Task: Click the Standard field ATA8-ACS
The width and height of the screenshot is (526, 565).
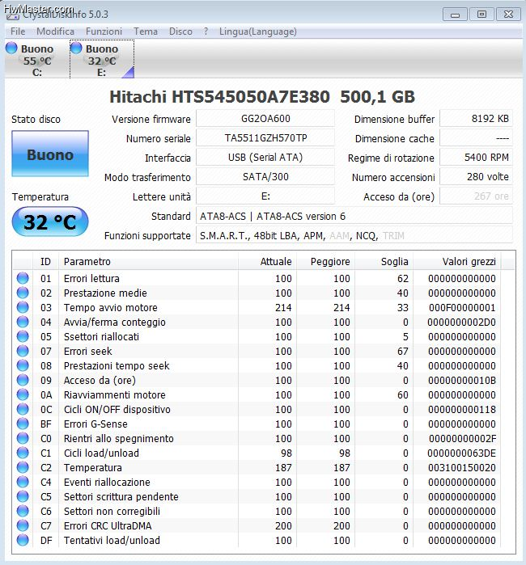Action: coord(354,216)
